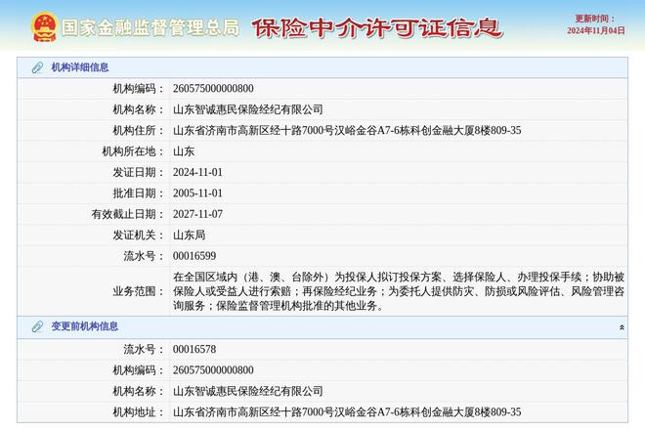Click paperclip icon beside 变更前机构信息
Image resolution: width=645 pixels, height=430 pixels.
click(37, 326)
